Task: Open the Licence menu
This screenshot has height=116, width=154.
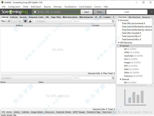Action: pos(98,7)
